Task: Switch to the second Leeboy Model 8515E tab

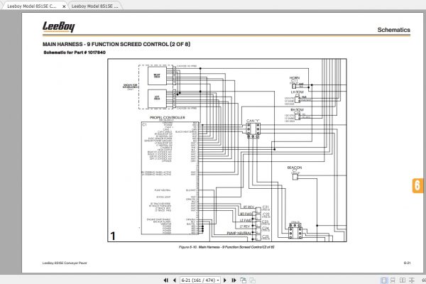Action: [x=95, y=6]
